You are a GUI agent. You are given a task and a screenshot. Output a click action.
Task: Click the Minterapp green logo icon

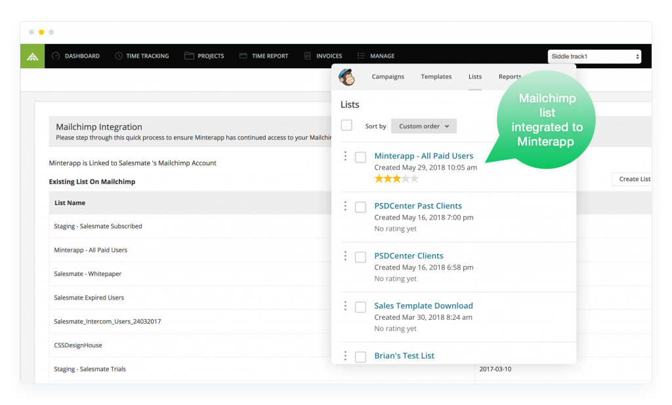point(33,56)
